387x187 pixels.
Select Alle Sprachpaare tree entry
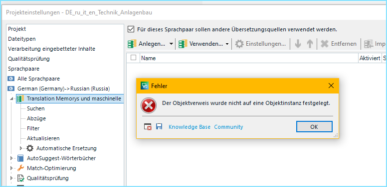click(38, 79)
